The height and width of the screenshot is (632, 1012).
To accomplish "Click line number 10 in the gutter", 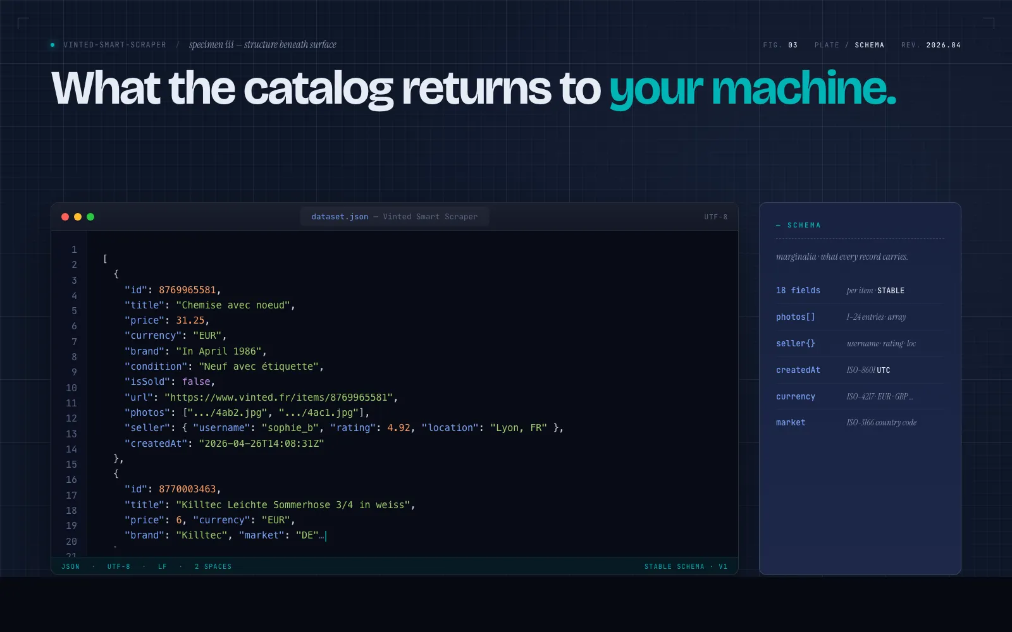I will point(71,388).
